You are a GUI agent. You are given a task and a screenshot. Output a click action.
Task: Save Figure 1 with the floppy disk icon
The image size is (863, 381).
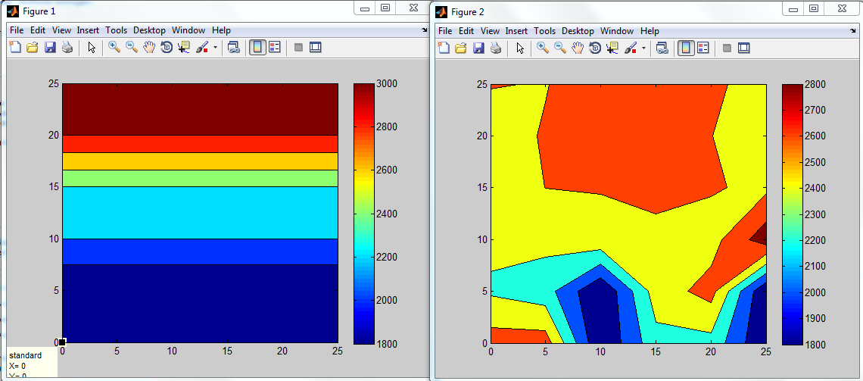50,47
